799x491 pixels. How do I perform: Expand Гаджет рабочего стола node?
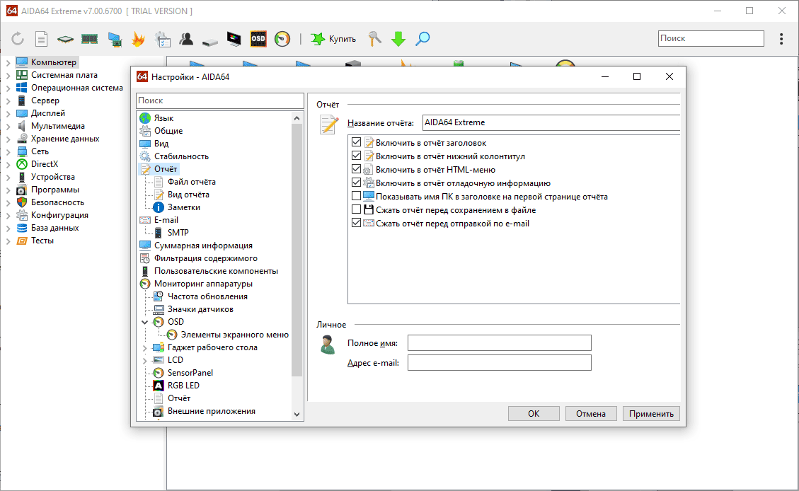(144, 347)
